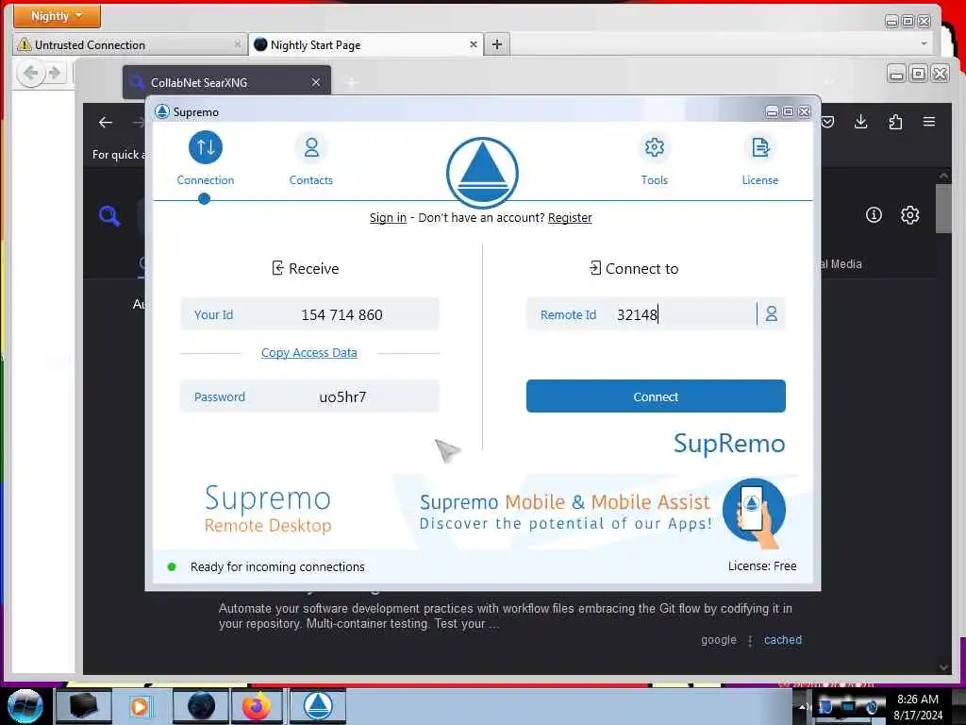The height and width of the screenshot is (725, 966).
Task: Open SearXNG preferences gear icon
Action: coord(910,214)
